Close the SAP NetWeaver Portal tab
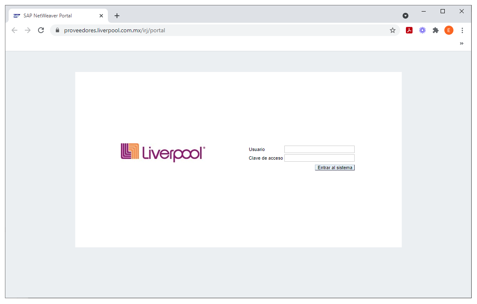Viewport: 477px width, 304px height. pos(101,16)
